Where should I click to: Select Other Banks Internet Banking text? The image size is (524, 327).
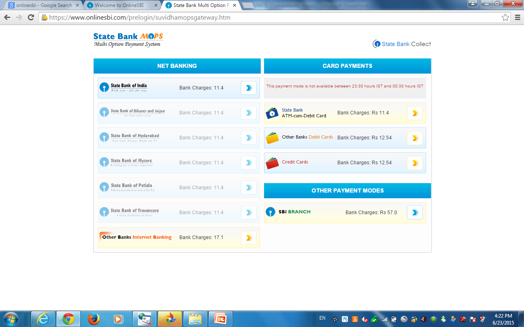[x=137, y=237]
